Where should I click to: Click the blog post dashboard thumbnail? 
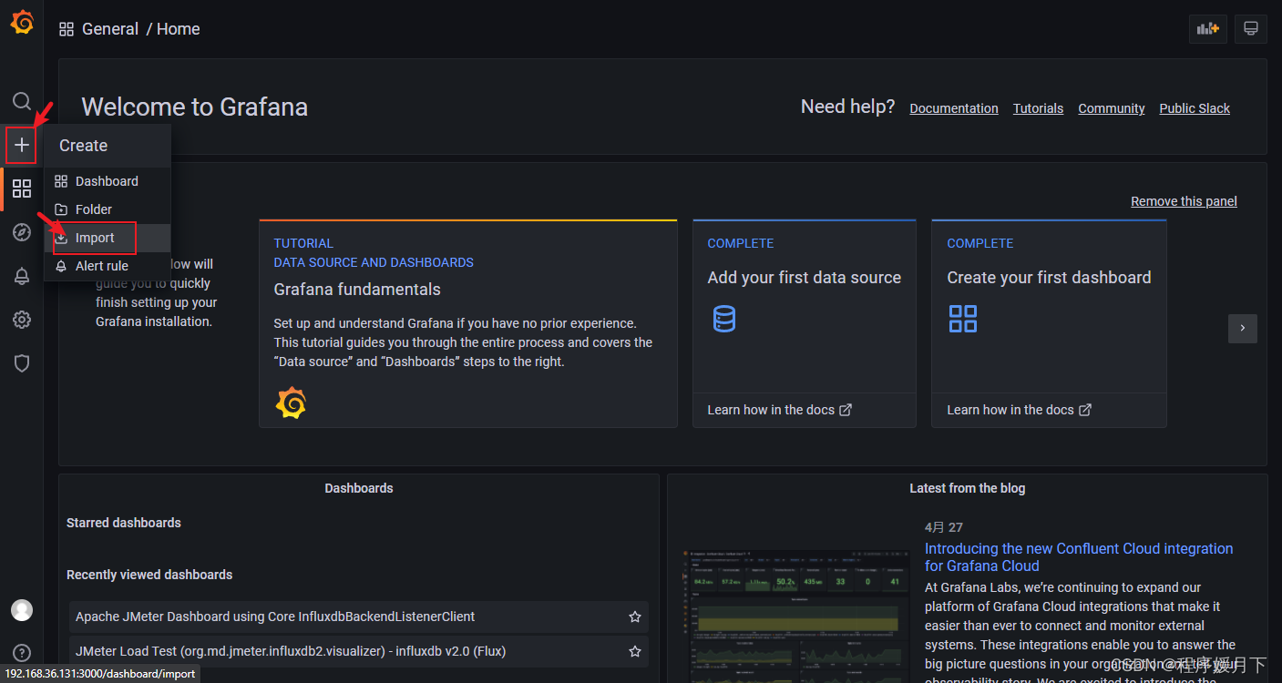click(795, 615)
